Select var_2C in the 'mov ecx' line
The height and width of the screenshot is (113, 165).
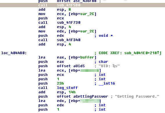pyautogui.click(x=87, y=14)
